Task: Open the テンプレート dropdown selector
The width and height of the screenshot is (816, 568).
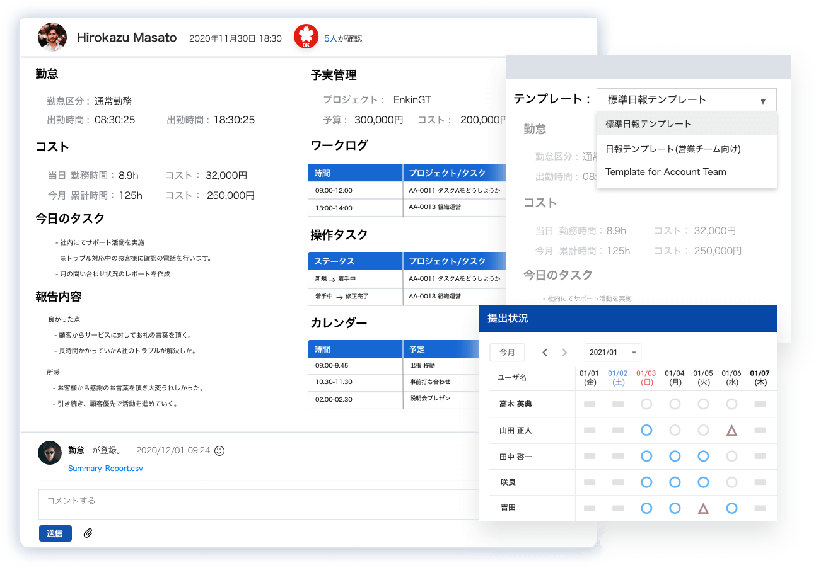Action: pyautogui.click(x=686, y=100)
